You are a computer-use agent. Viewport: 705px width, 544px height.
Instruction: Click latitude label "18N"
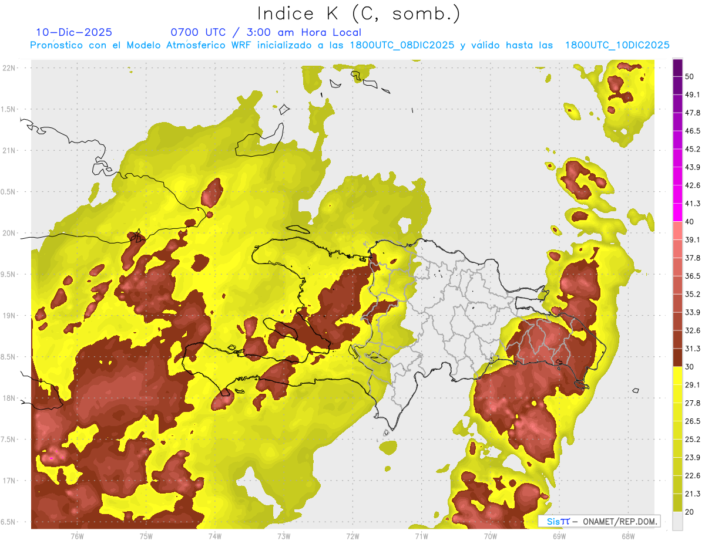10,398
